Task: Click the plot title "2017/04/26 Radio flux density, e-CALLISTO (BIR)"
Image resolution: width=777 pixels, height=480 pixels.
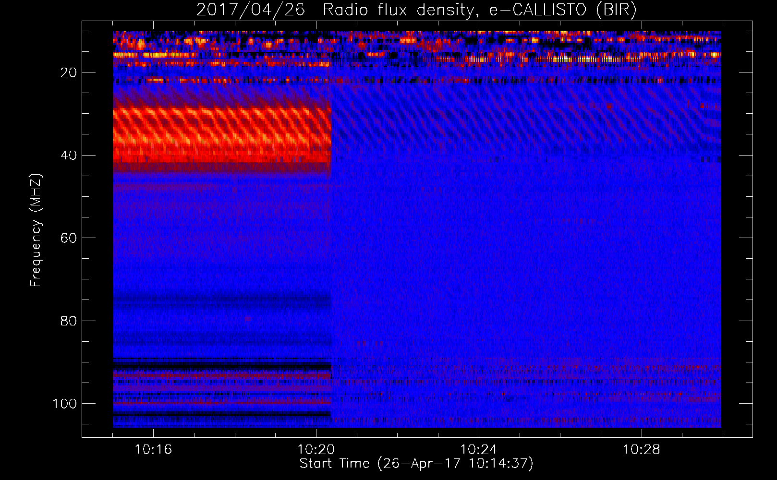Action: pos(416,10)
